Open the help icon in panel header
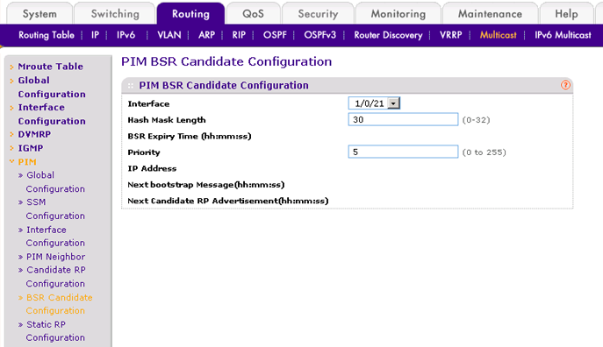603x347 pixels. (565, 85)
